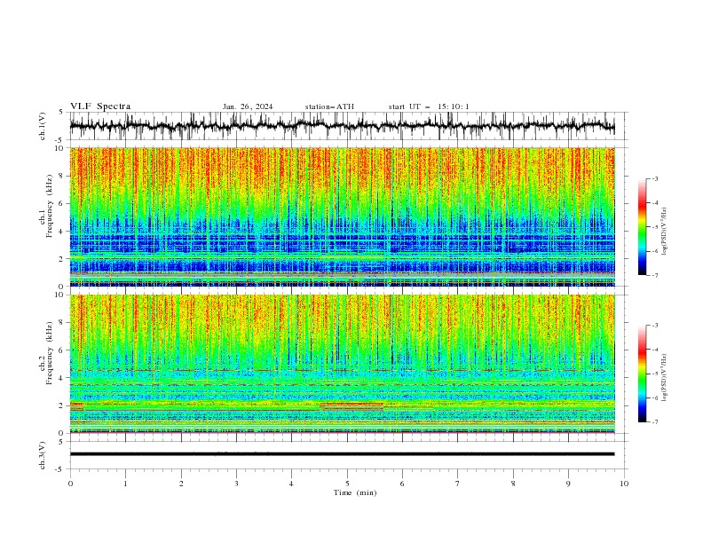Image resolution: width=703 pixels, height=543 pixels.
Task: Click time axis tick label '9'
Action: 568,484
